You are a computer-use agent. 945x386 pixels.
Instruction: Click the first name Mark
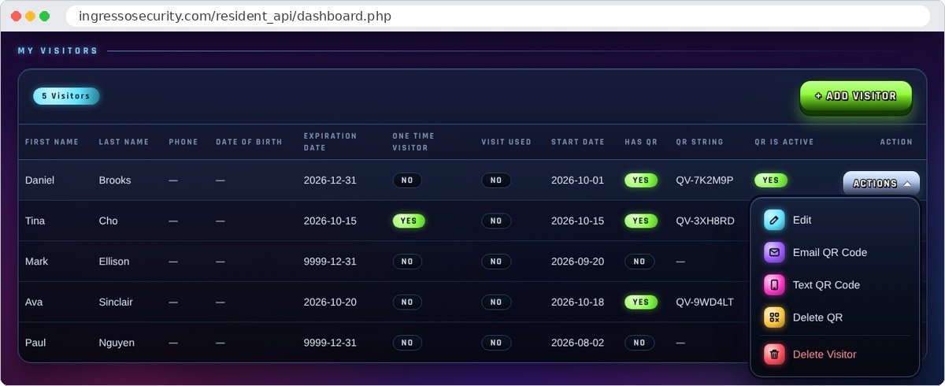[36, 262]
